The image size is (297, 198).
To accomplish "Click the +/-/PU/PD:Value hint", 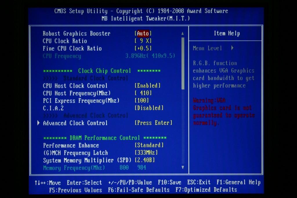I will pyautogui.click(x=130, y=182).
